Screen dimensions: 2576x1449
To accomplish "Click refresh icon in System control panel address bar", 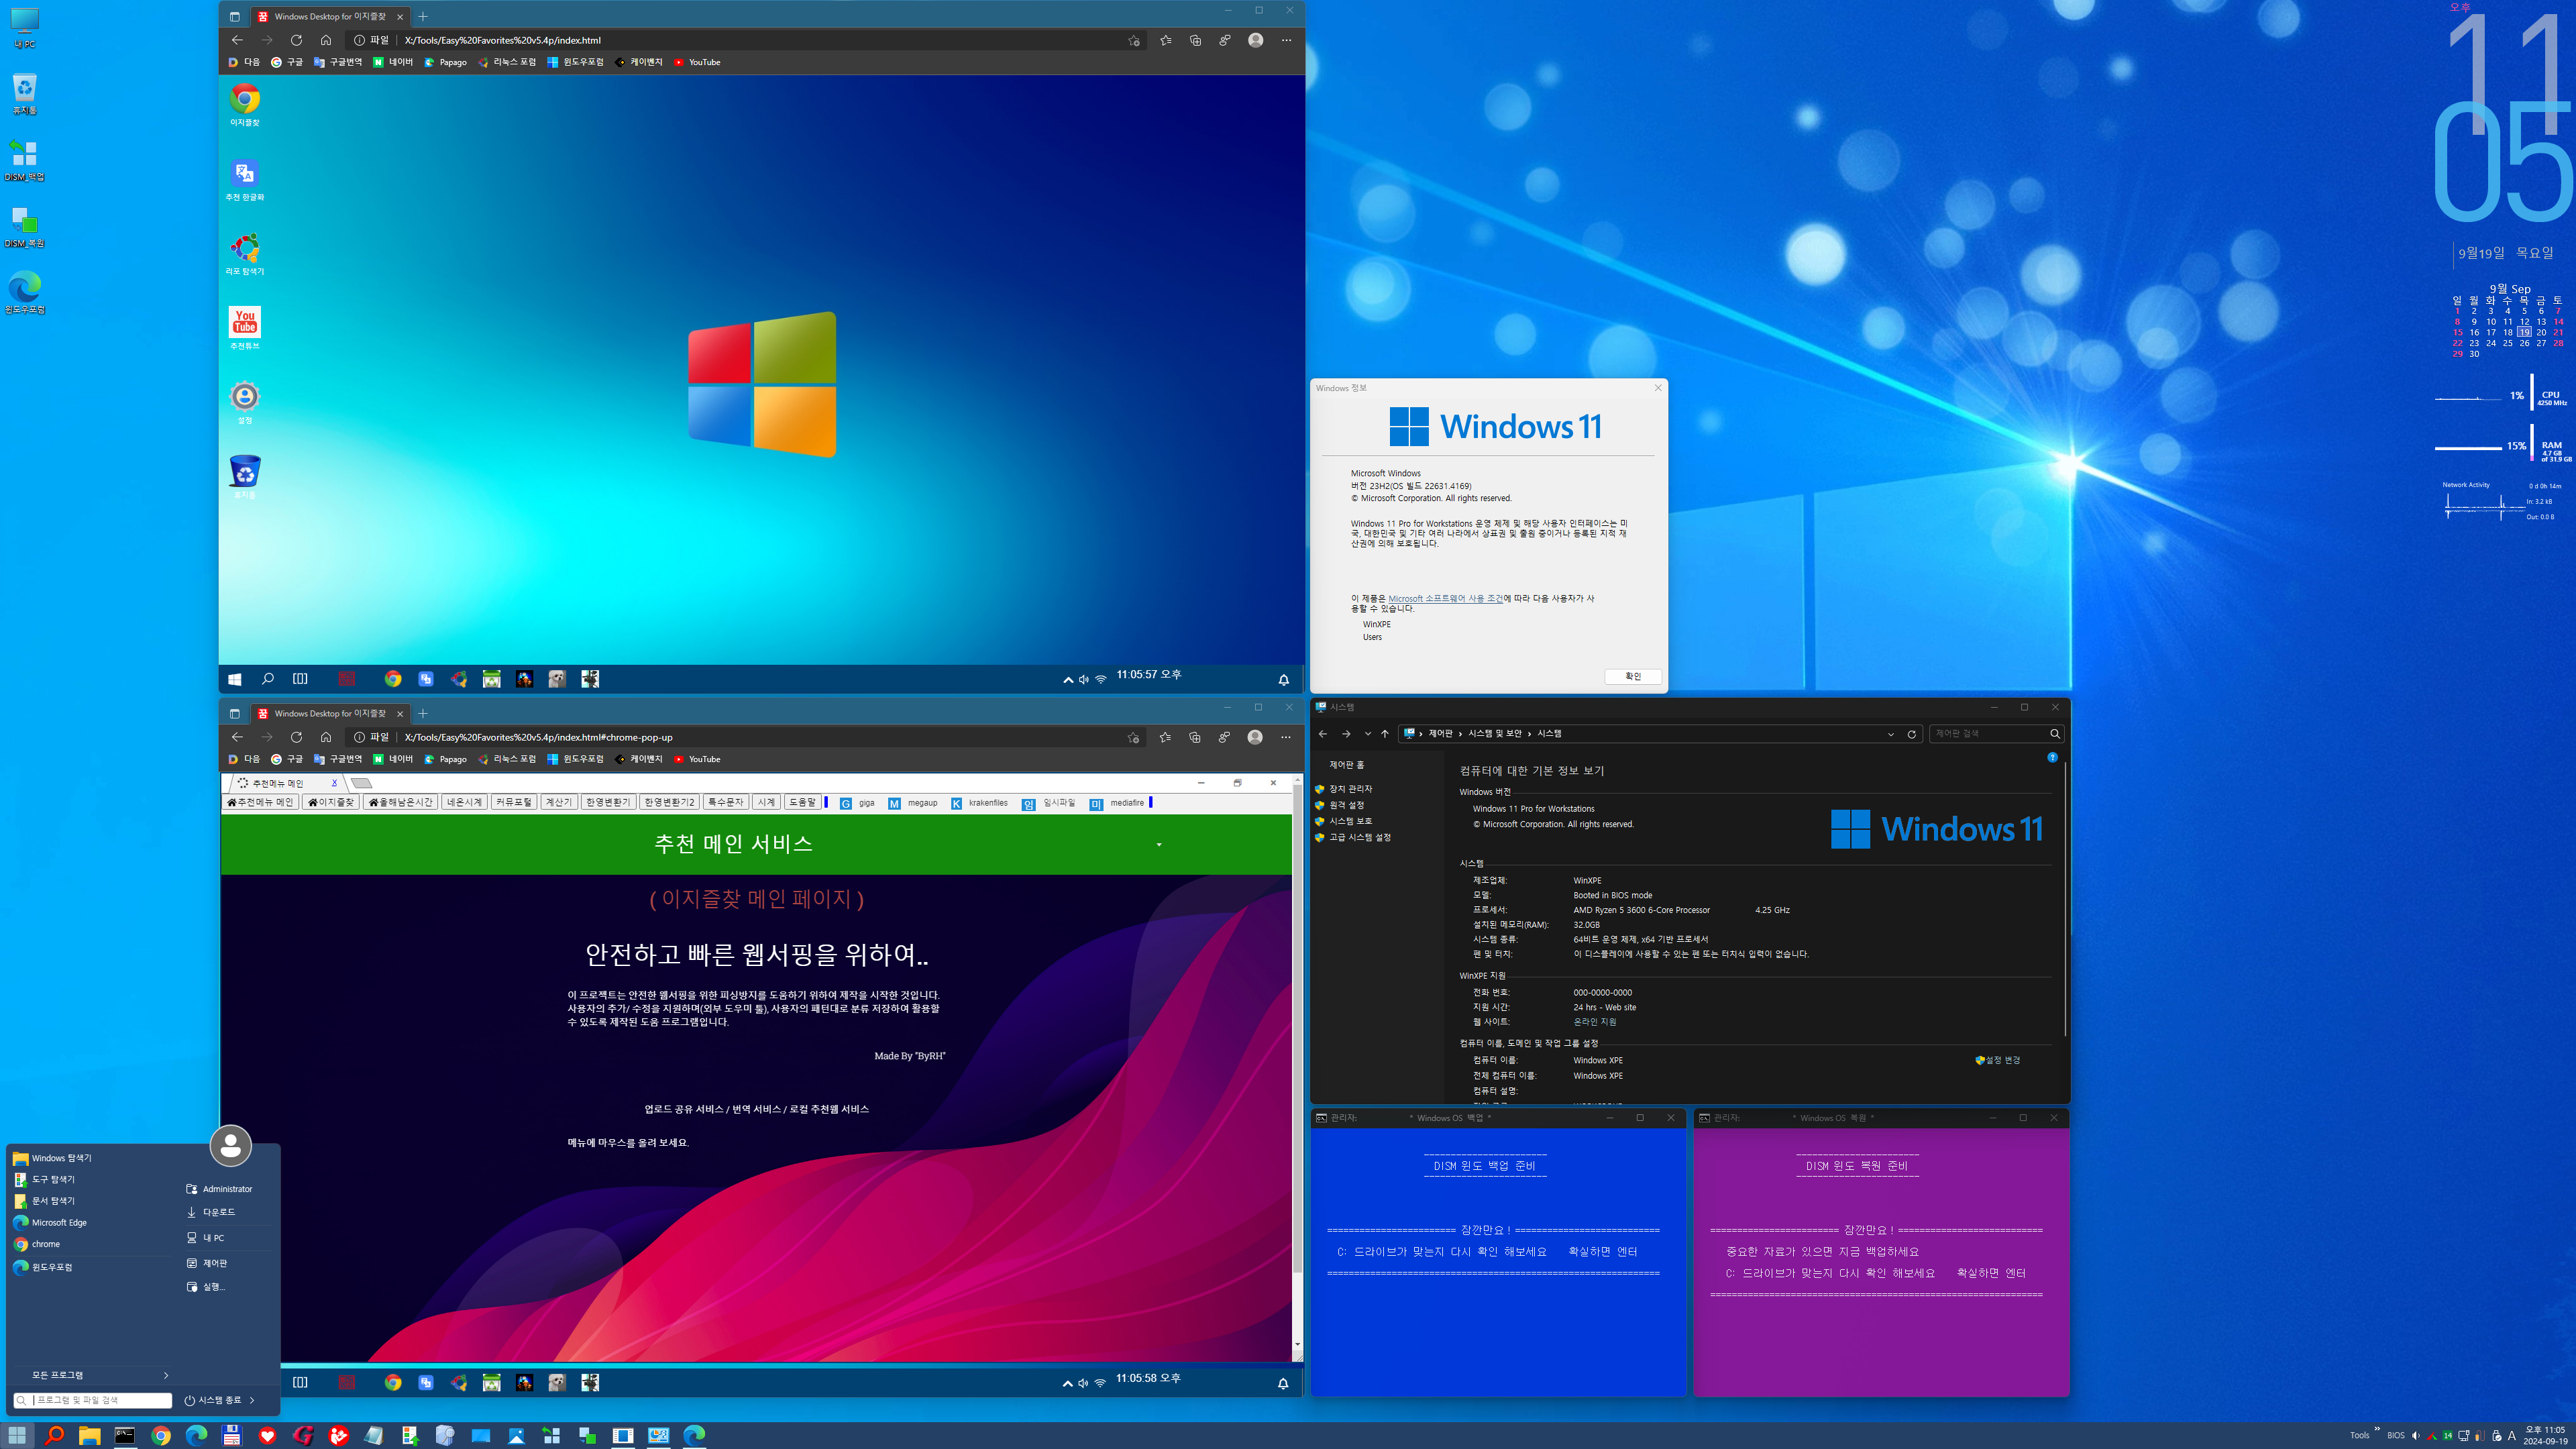I will pos(1911,734).
